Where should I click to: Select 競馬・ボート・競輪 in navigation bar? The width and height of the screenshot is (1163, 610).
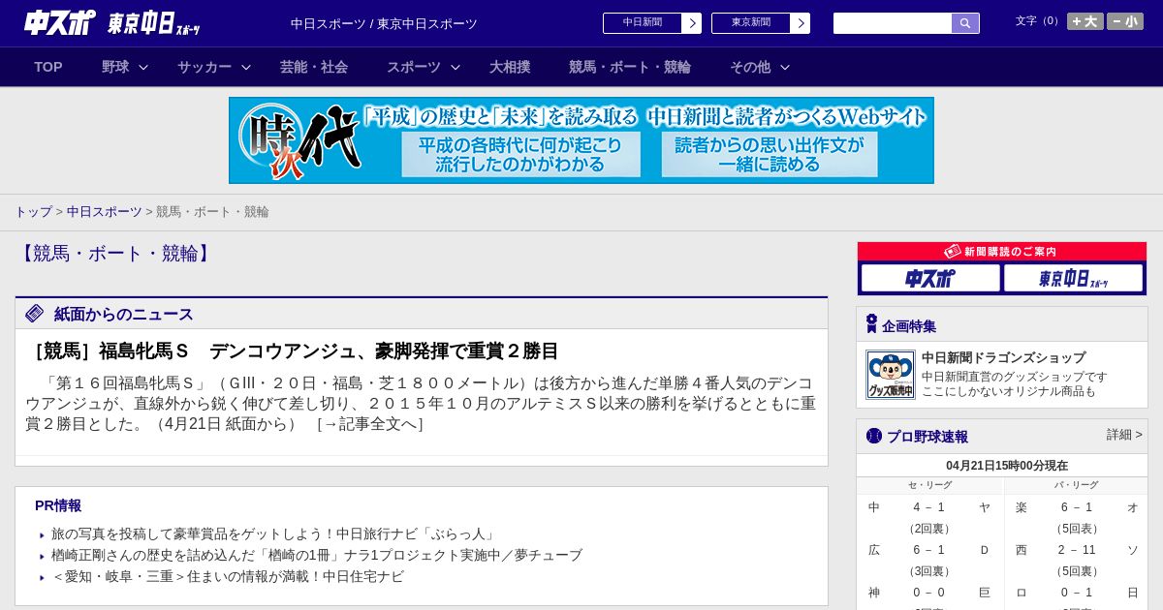(x=630, y=67)
